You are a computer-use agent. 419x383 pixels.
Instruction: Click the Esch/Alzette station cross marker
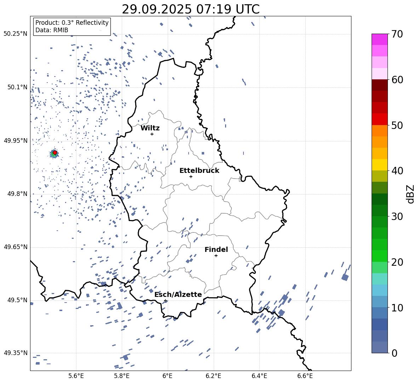[x=165, y=300]
